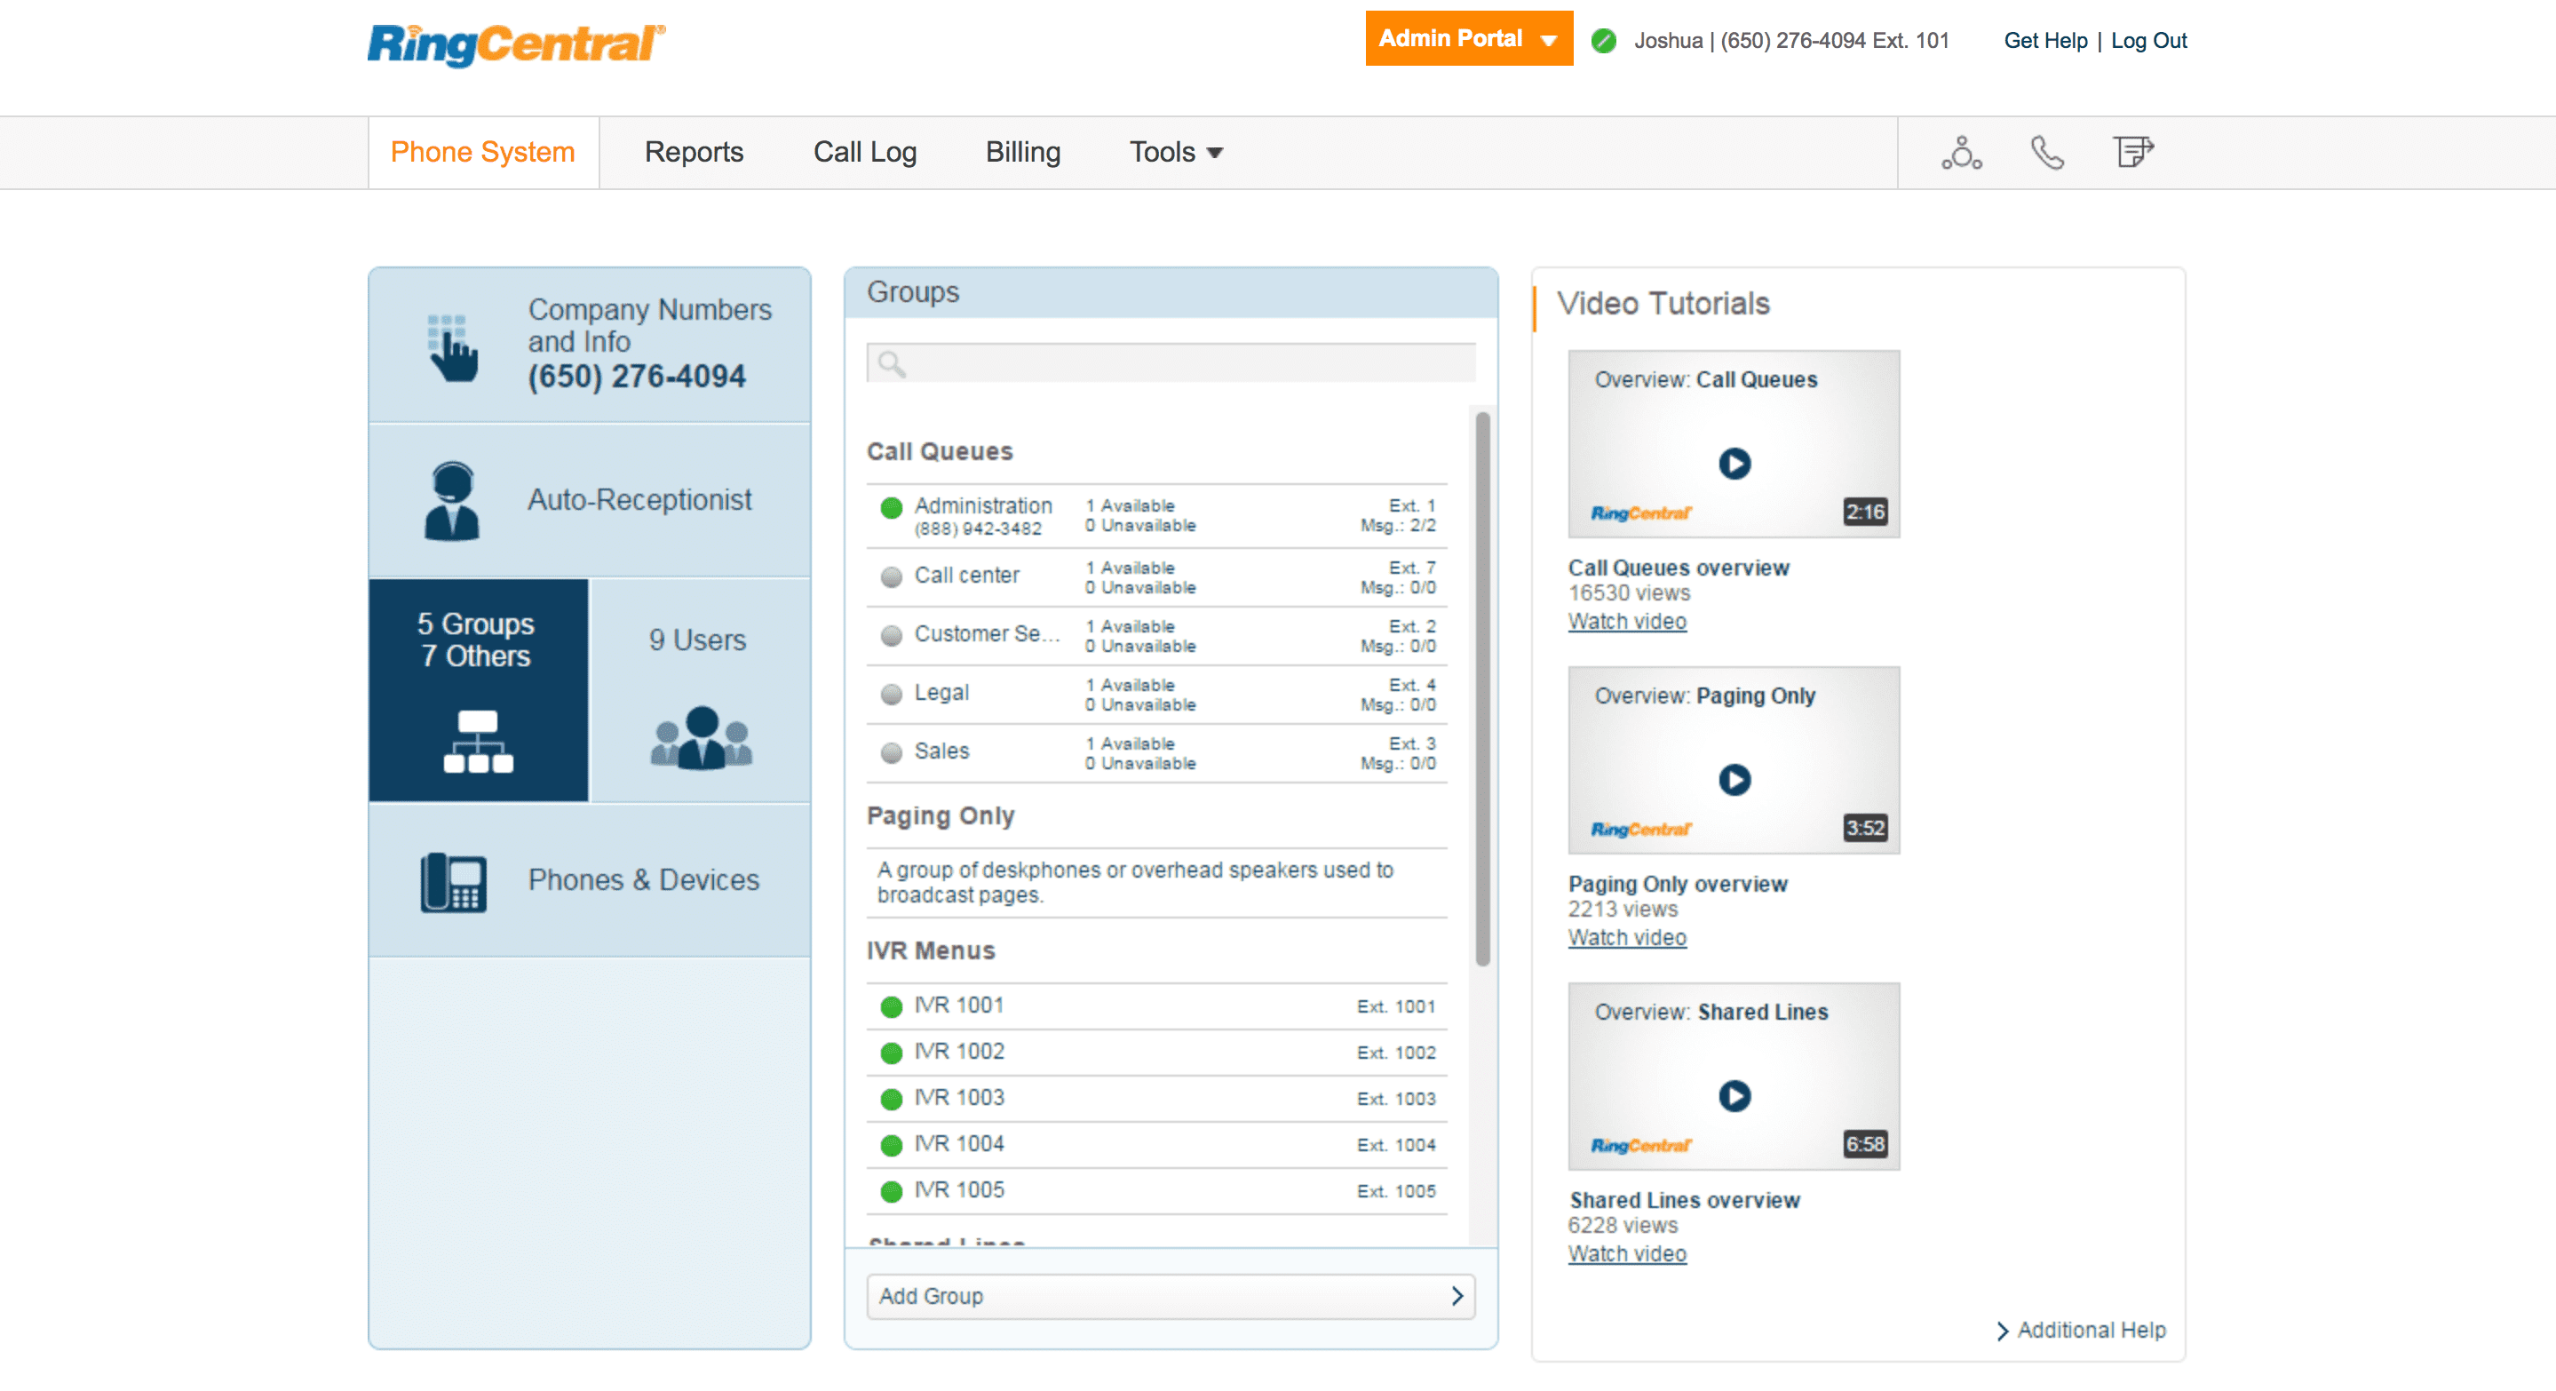Image resolution: width=2556 pixels, height=1391 pixels.
Task: Click the Administration queue green status dot
Action: tap(891, 508)
